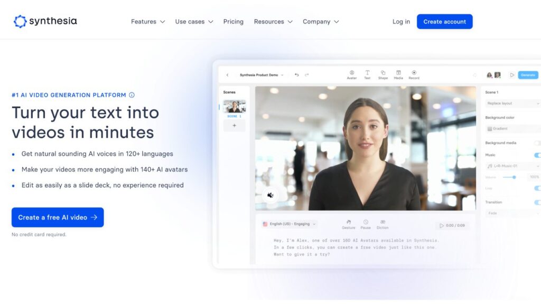Click the Scenes panel heading
Viewport: 541px width, 304px height.
(x=229, y=92)
